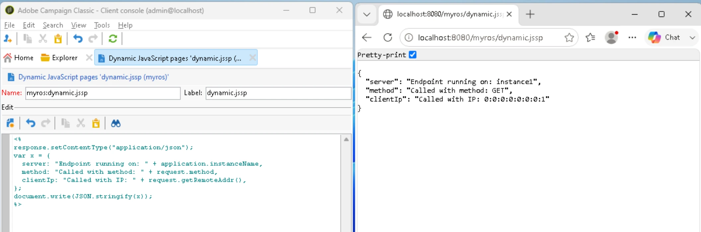Image resolution: width=701 pixels, height=232 pixels.
Task: Click the 'var x = {' code line
Action: coord(32,155)
